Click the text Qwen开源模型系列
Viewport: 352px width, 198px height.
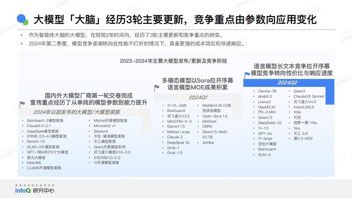pyautogui.click(x=109, y=147)
